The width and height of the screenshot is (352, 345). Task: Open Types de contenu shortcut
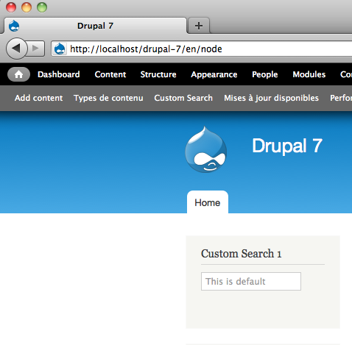pos(108,98)
